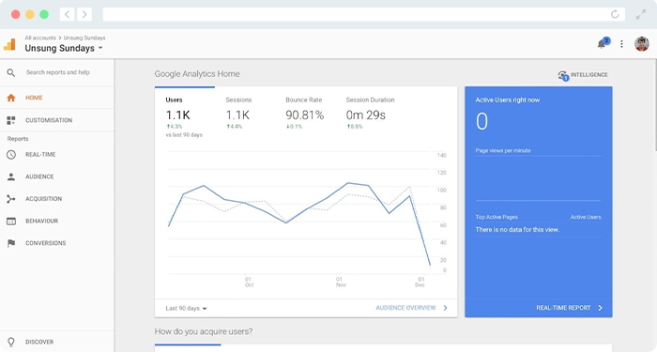The image size is (657, 352).
Task: Open the REAL-TIME REPORT link
Action: click(563, 308)
